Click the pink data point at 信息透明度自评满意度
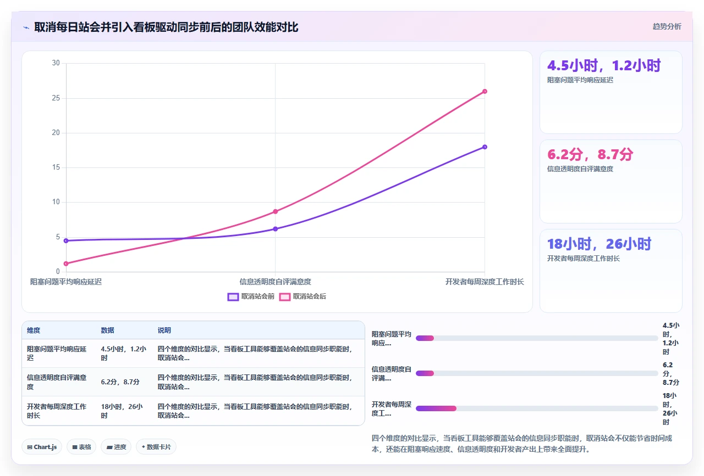The image size is (704, 476). pos(275,211)
